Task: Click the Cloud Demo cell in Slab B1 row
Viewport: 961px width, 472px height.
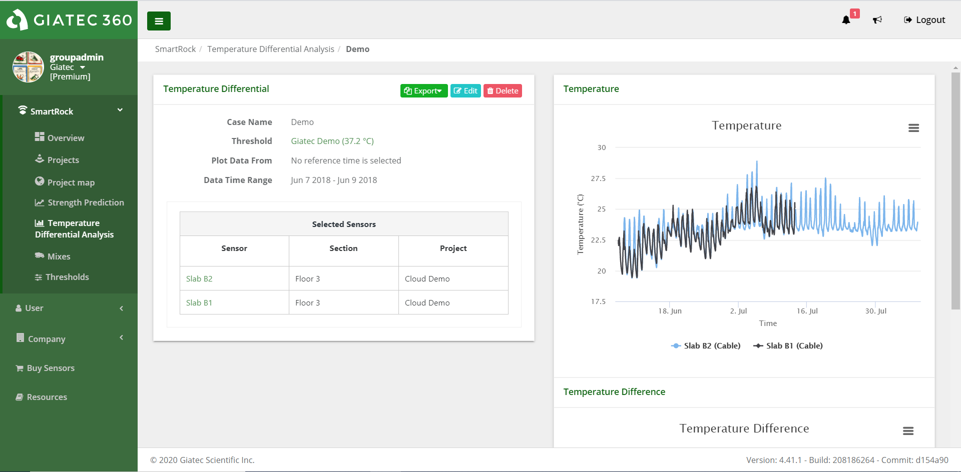Action: 453,302
